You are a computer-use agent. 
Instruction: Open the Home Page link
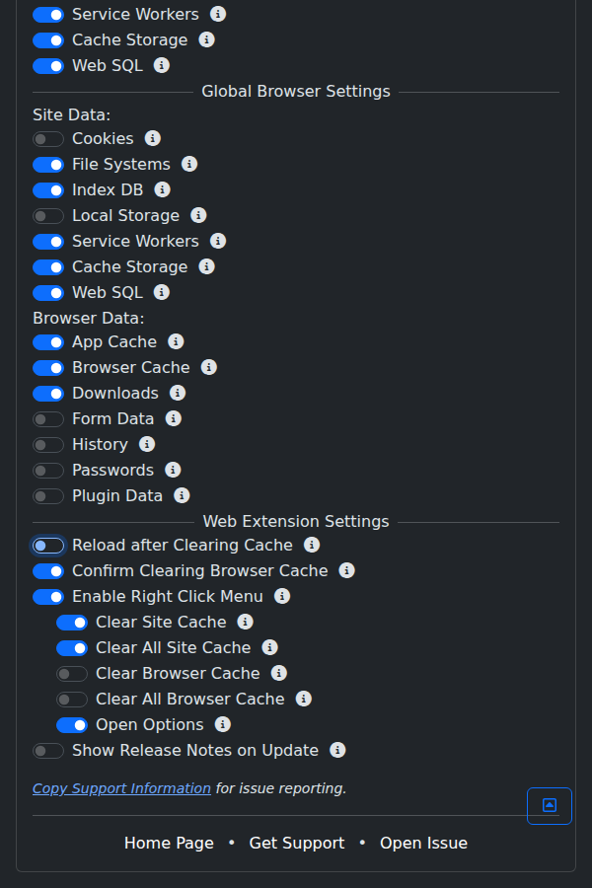point(168,843)
